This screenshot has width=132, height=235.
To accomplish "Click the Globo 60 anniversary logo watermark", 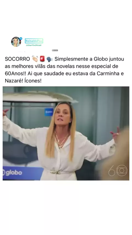I will (118, 170).
